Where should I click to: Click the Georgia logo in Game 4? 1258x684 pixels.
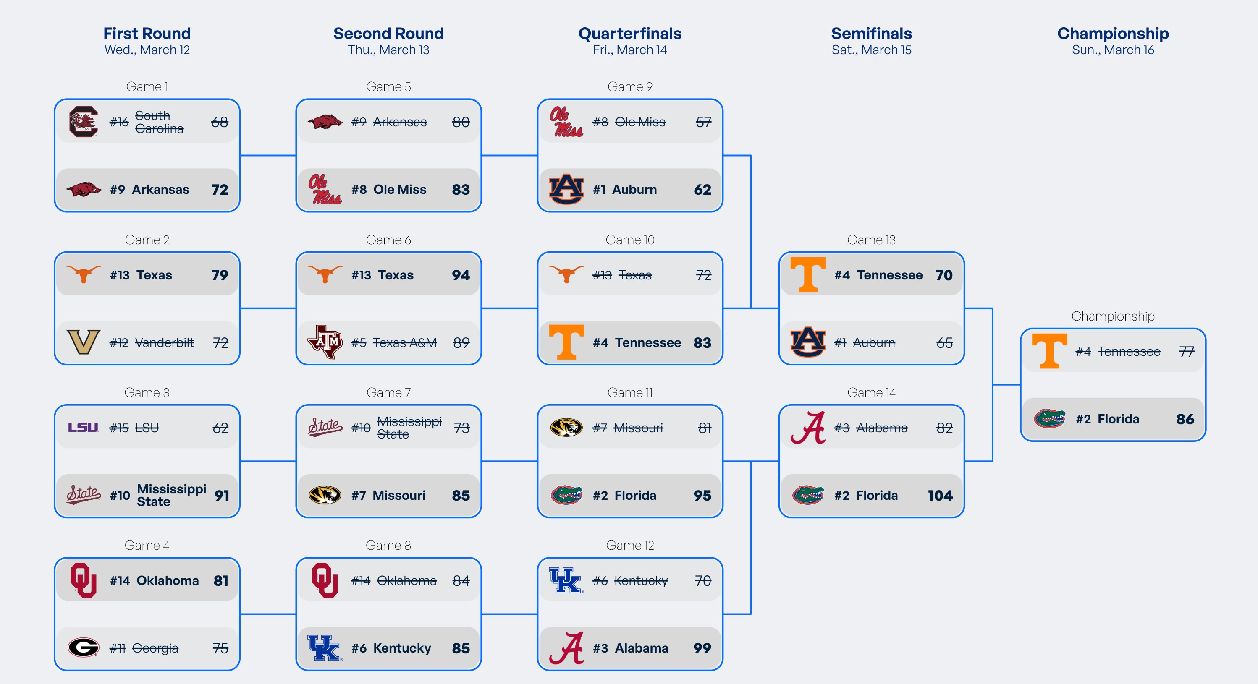(84, 647)
